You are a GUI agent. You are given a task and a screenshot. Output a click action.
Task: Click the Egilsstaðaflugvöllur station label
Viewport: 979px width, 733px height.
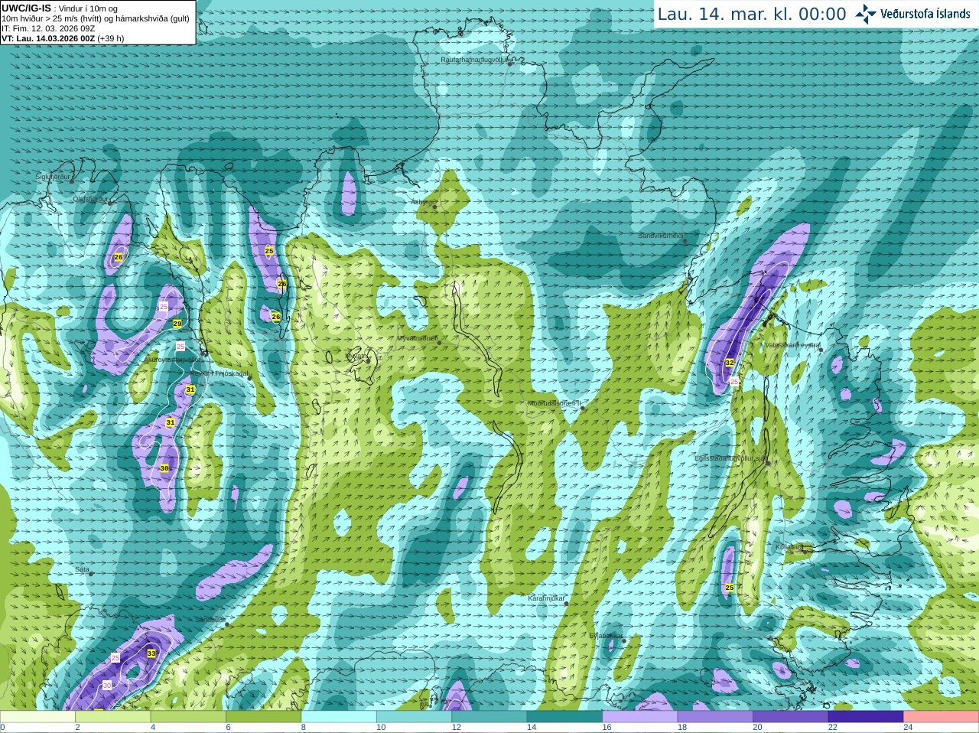pyautogui.click(x=730, y=458)
